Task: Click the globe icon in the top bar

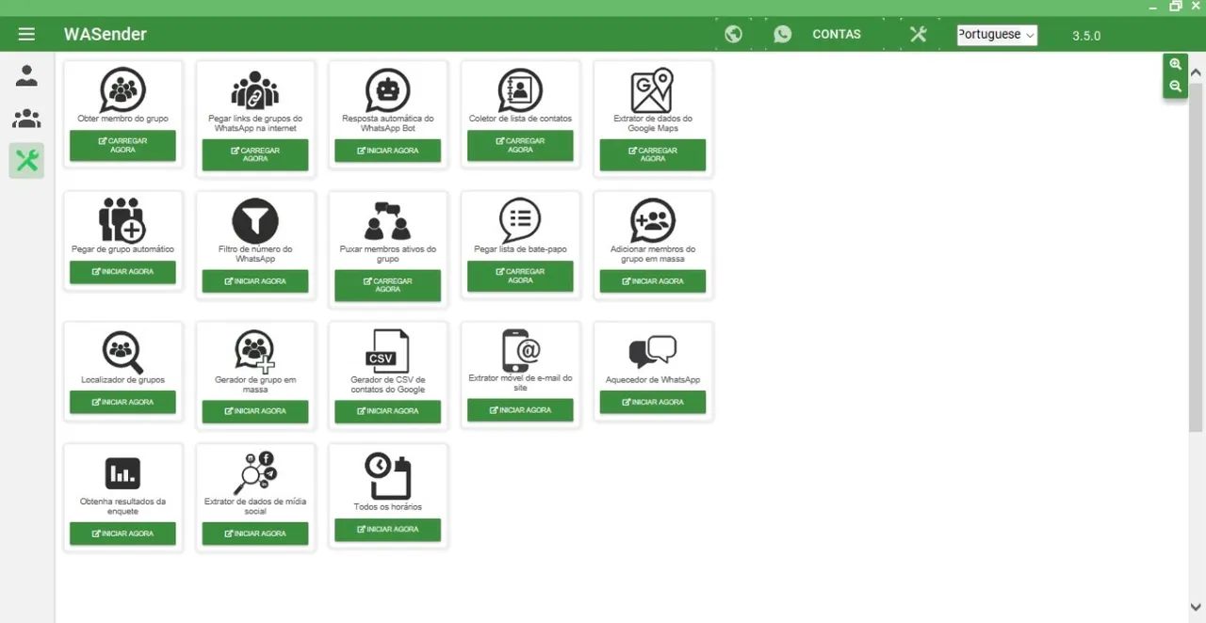Action: click(733, 34)
